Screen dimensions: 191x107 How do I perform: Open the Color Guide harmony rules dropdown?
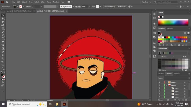[189, 53]
